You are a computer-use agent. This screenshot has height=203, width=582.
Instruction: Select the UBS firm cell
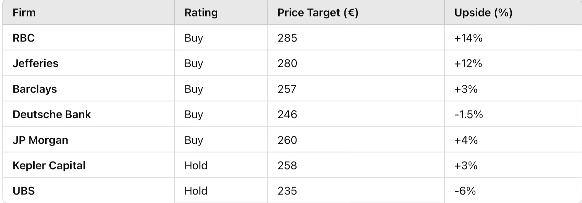coord(24,191)
